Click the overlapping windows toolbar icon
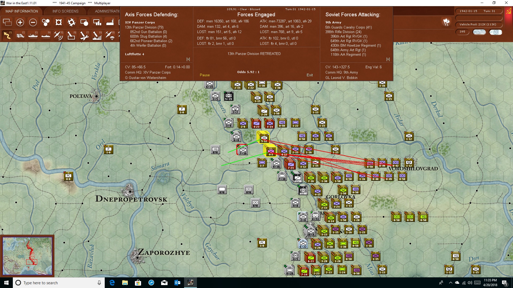Viewport: 513px width, 288px height. coord(7,22)
